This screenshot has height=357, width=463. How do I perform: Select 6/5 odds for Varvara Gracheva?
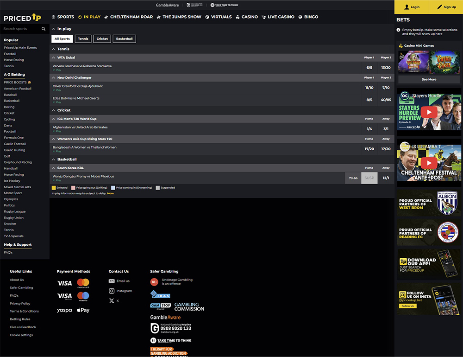[x=369, y=68]
